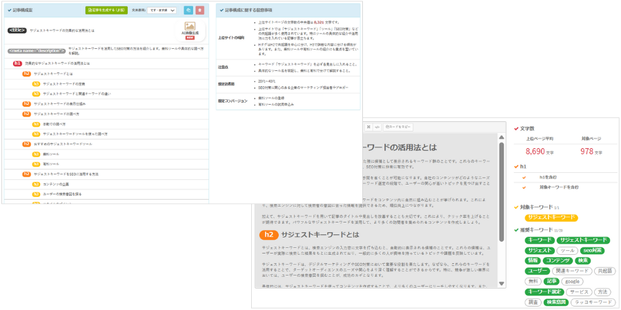
Task: Click the 20代〜40代 bullet text
Action: [266, 81]
